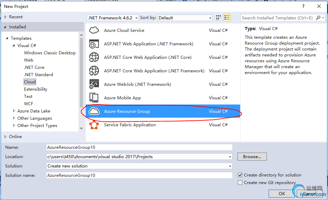
Task: Switch to medium icons list view
Action: point(227,18)
